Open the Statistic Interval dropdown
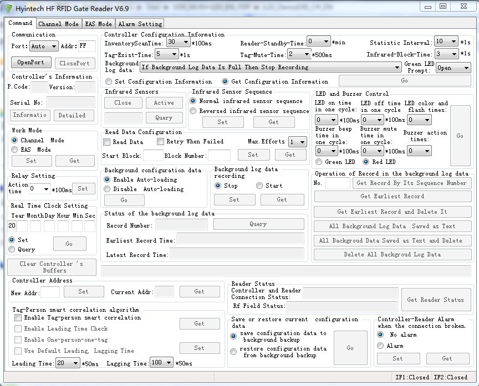Screen dimensions: 479x386 (x=446, y=42)
